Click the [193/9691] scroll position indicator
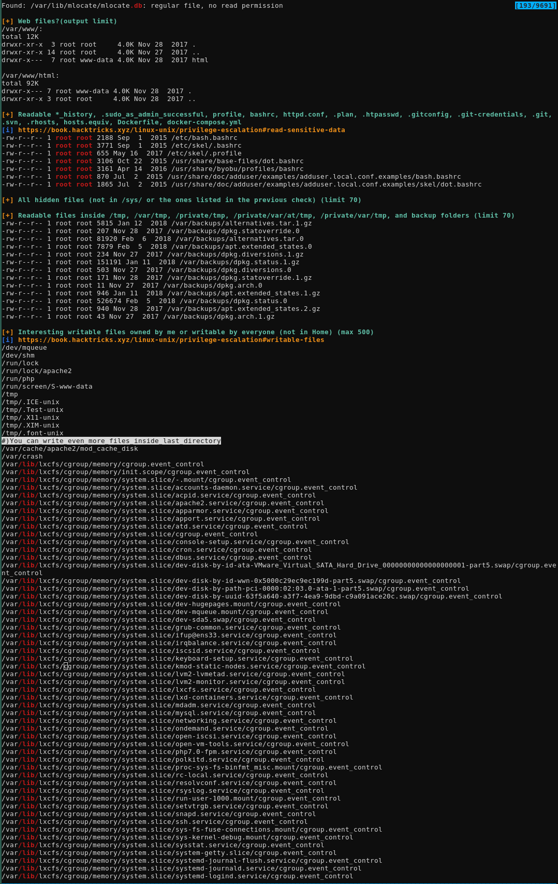Viewport: 558px width, 884px height. (535, 6)
